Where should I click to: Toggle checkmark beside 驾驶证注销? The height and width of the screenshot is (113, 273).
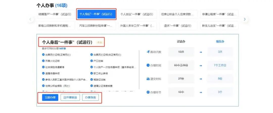[92, 80]
